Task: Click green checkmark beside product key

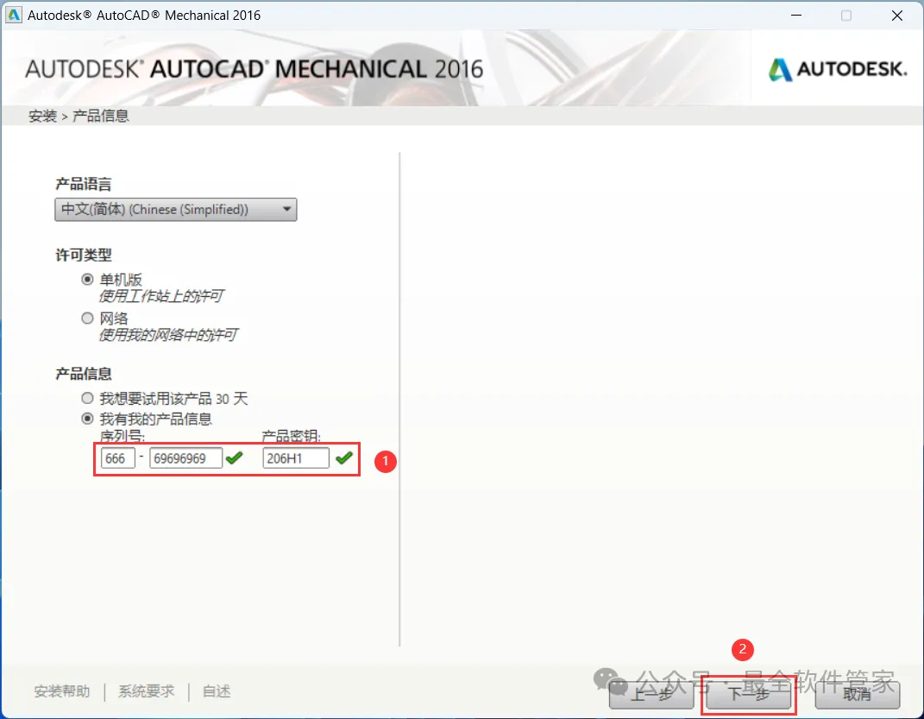Action: pos(344,458)
